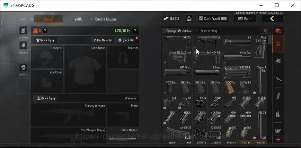Select the F2000 50 magazine
The image size is (301, 148).
[x=208, y=133]
